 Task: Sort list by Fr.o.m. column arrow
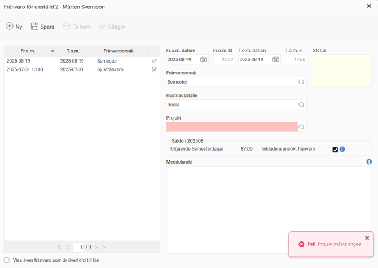click(52, 51)
